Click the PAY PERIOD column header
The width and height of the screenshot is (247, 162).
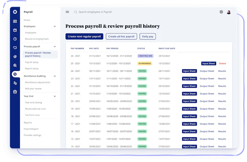click(112, 49)
